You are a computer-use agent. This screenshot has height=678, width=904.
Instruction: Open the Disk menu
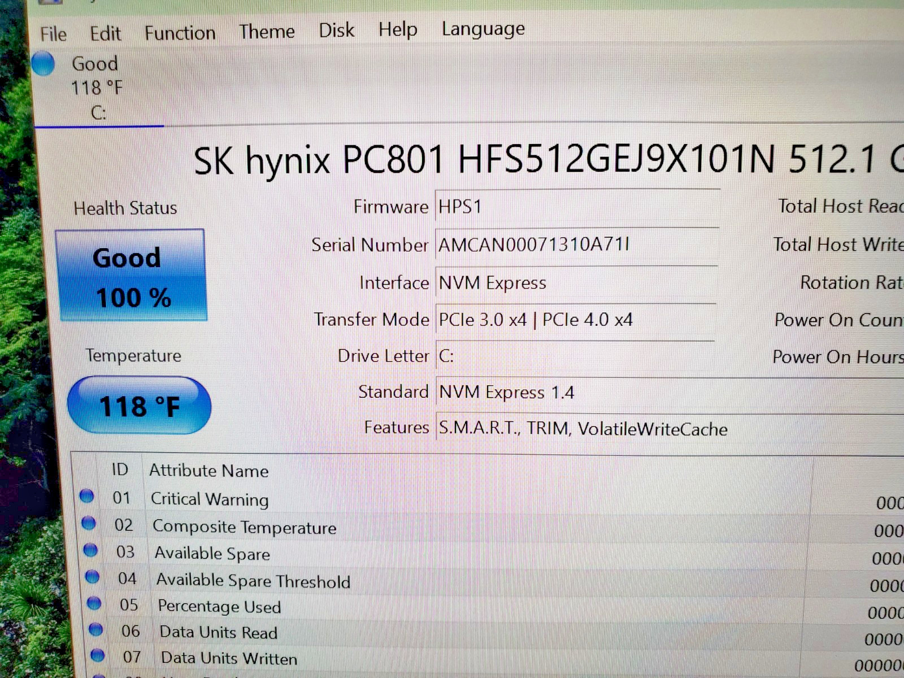(x=336, y=30)
